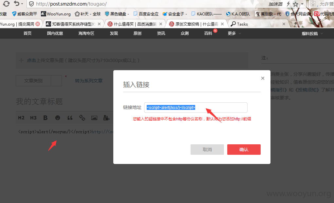Click the lightning bolt accelerator icon
Viewport: 334px width, 203px height.
click(x=288, y=4)
